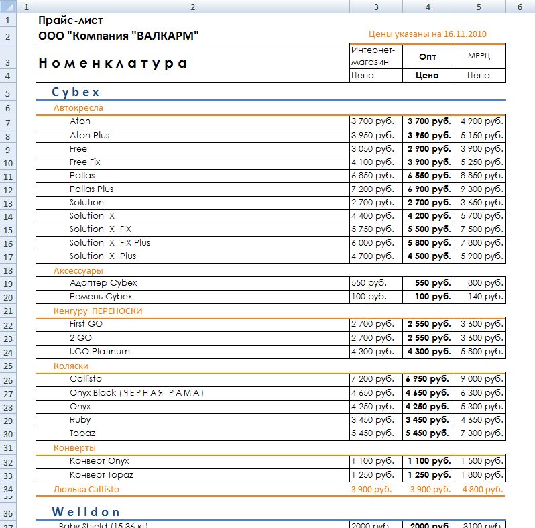This screenshot has height=528, width=535.
Task: Click the Pallas Opt price cell
Action: 428,176
